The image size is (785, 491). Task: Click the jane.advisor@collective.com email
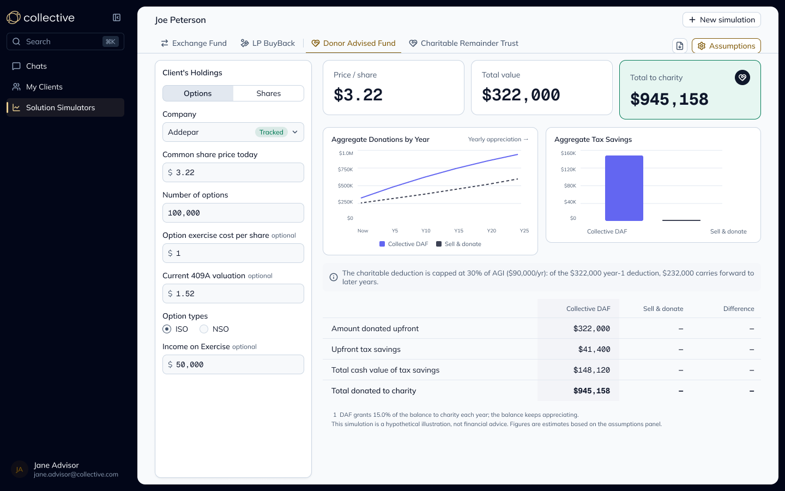coord(76,474)
